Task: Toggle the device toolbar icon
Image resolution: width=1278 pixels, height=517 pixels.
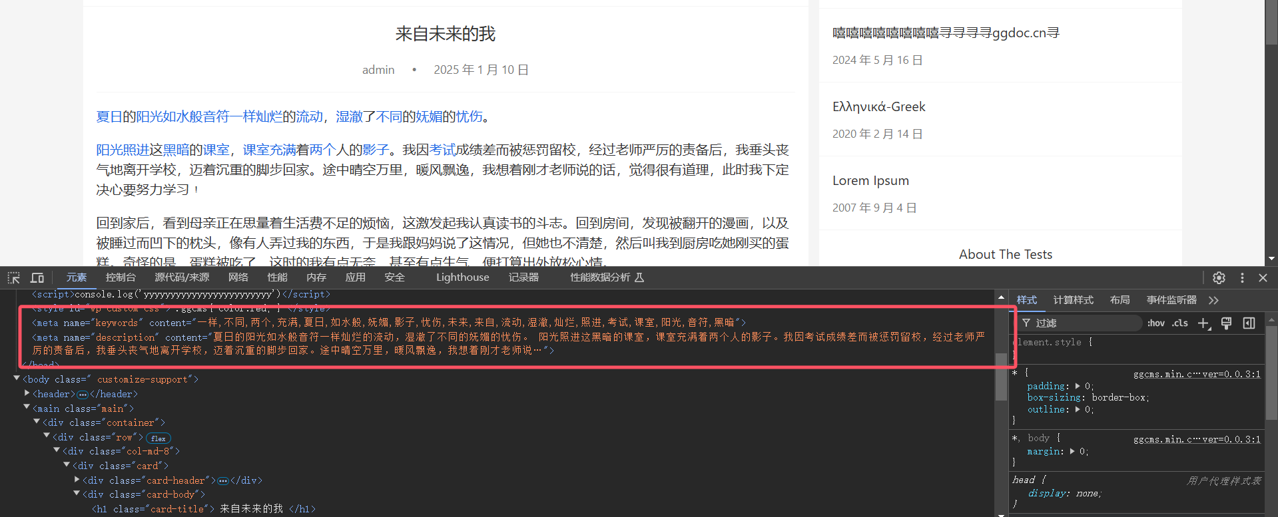Action: click(37, 277)
